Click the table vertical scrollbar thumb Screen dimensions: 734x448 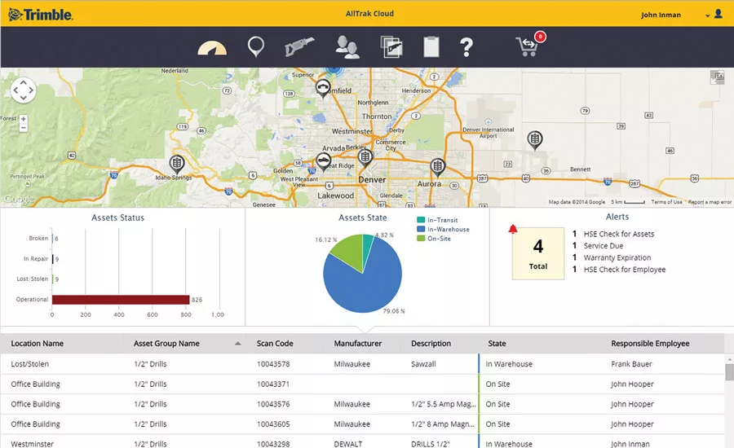(x=729, y=372)
